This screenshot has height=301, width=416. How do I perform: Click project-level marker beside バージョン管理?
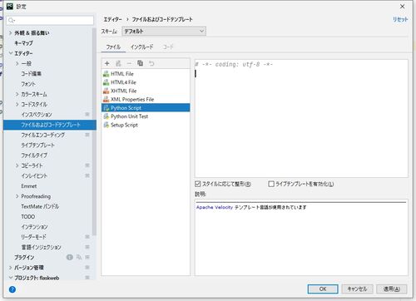(87, 268)
